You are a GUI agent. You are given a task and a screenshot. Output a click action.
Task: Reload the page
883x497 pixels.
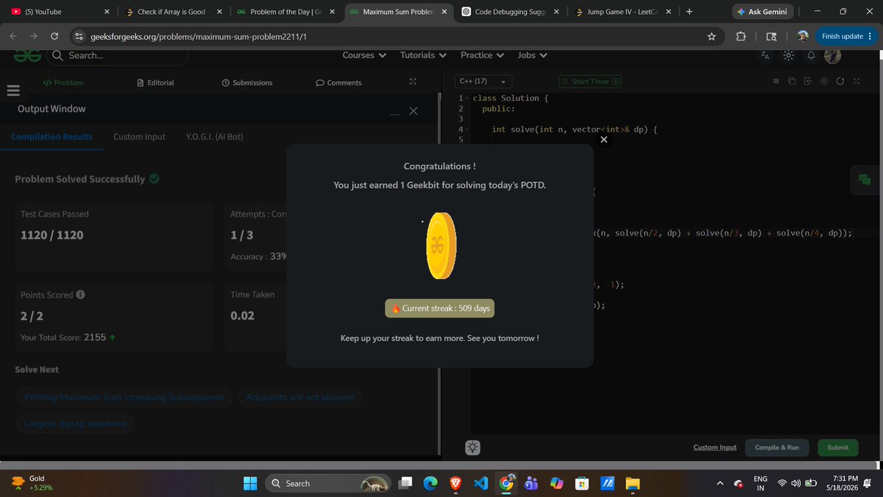coord(54,36)
